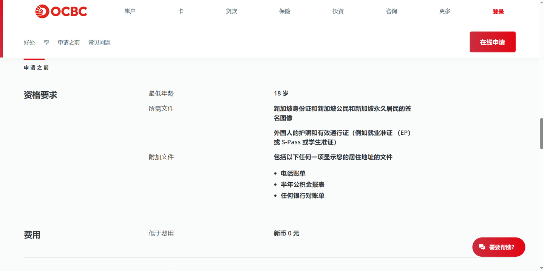This screenshot has height=271, width=544.
Task: Open the 咨询 menu
Action: point(392,11)
